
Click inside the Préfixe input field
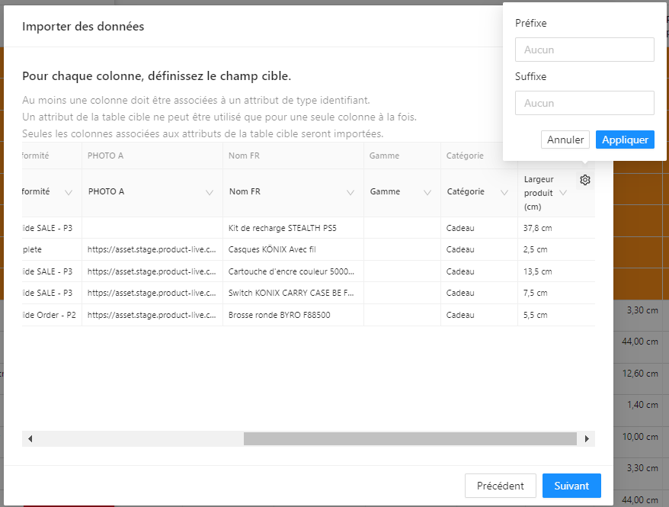pyautogui.click(x=584, y=50)
